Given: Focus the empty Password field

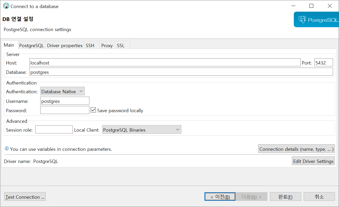Looking at the screenshot, I should (65, 110).
